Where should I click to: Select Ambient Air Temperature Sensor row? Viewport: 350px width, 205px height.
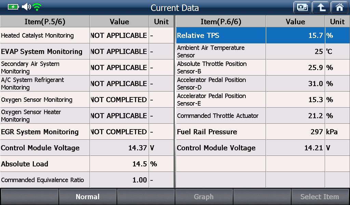(263, 51)
